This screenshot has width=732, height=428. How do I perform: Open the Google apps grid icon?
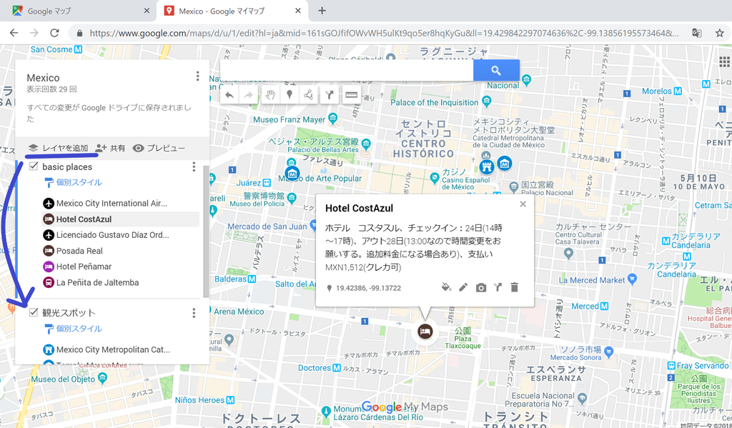[x=725, y=61]
